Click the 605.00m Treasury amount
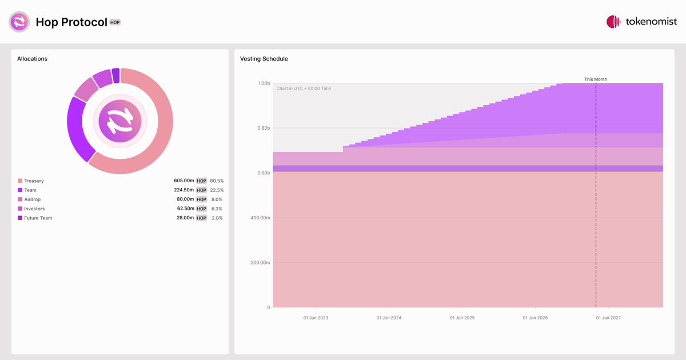 pos(184,181)
